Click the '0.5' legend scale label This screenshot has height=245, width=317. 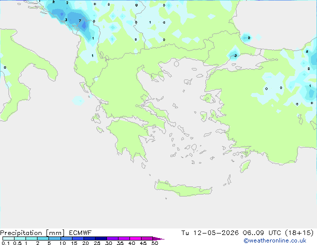17,243
